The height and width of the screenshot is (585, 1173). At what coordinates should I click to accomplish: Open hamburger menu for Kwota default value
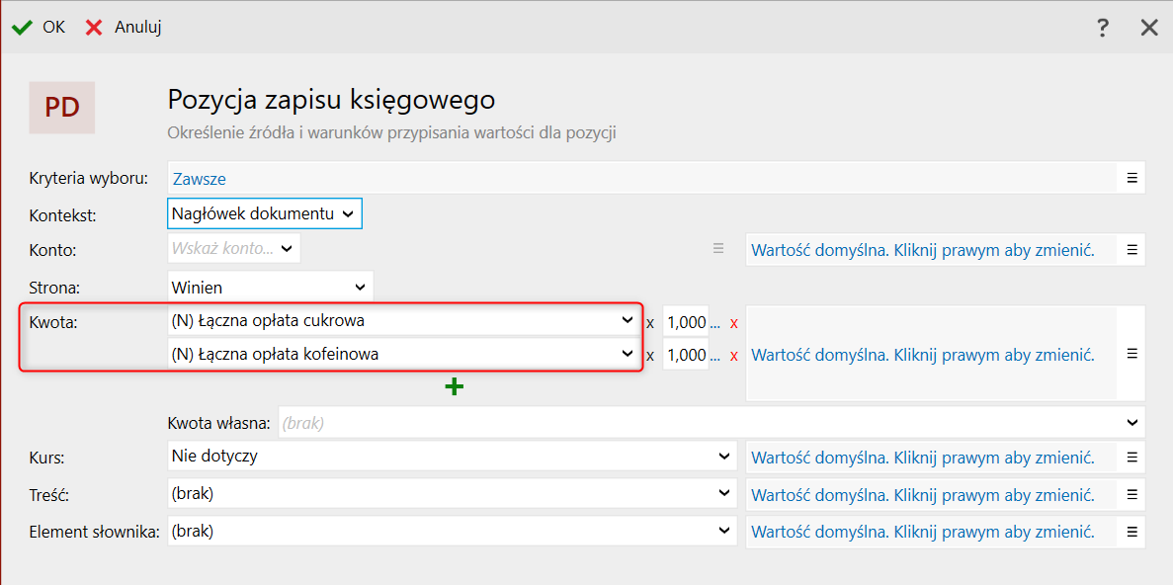1131,354
